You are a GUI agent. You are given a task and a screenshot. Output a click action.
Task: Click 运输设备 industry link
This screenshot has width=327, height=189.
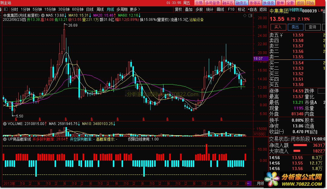pyautogui.click(x=196, y=20)
